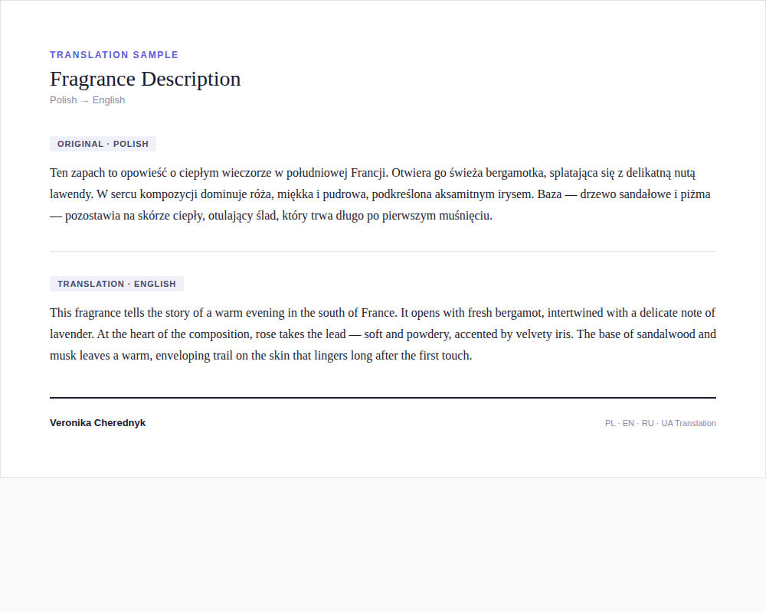Click the last Polish line ending 'muśnięciu'
The image size is (766, 612).
[x=271, y=216]
